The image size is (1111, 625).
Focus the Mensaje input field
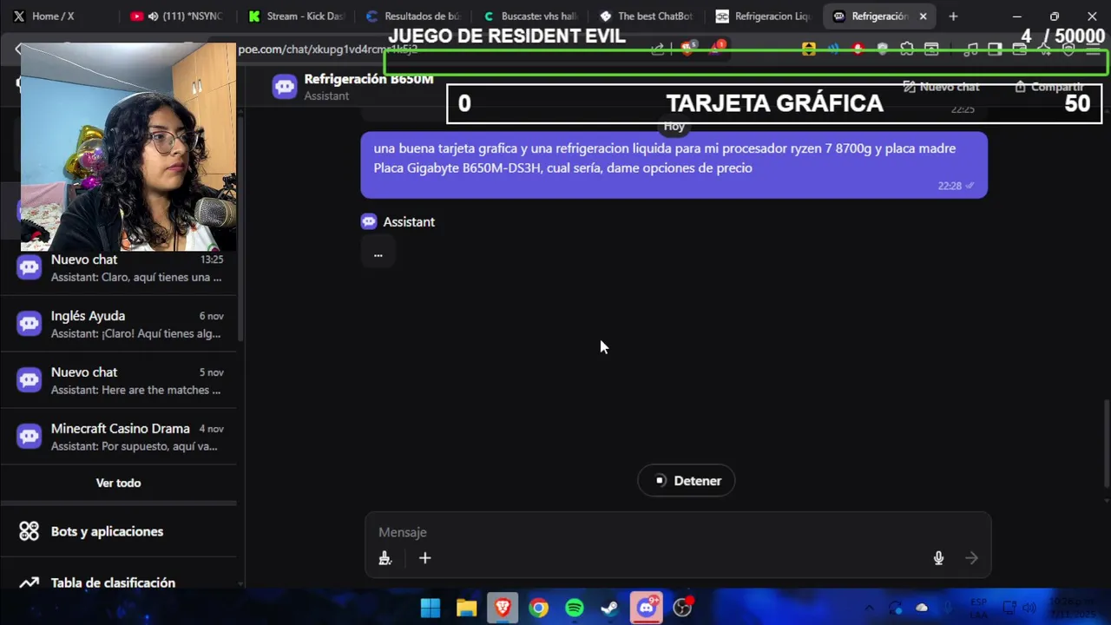pos(677,532)
